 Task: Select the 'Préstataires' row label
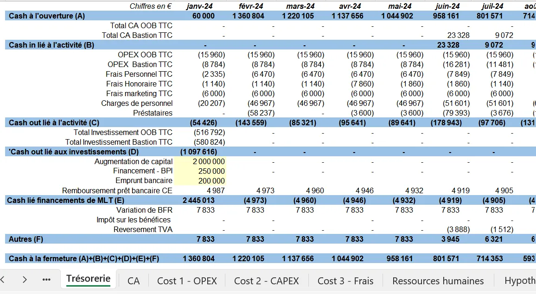coord(153,113)
